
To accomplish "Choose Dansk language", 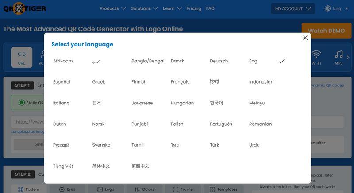I will click(177, 61).
